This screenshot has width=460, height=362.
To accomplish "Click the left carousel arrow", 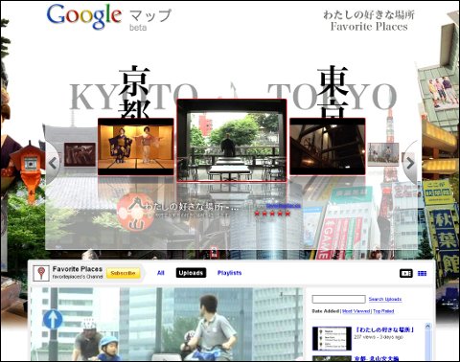I will 53,163.
